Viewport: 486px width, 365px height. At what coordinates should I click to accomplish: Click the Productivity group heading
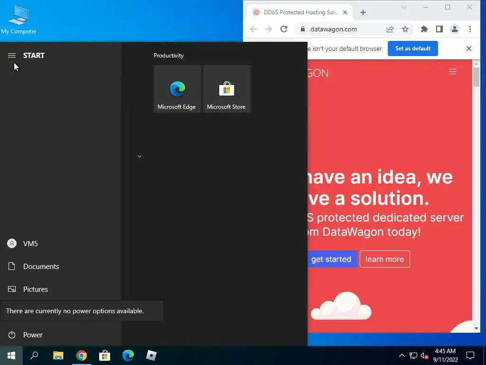(x=168, y=56)
